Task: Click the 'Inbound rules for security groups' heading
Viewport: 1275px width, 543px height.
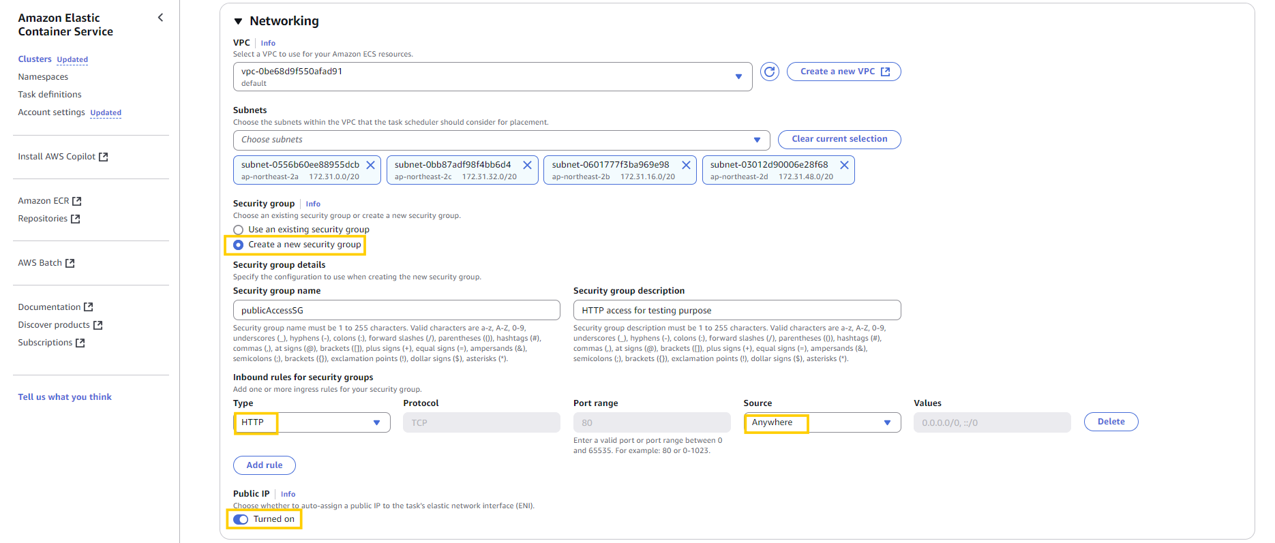Action: pos(303,377)
